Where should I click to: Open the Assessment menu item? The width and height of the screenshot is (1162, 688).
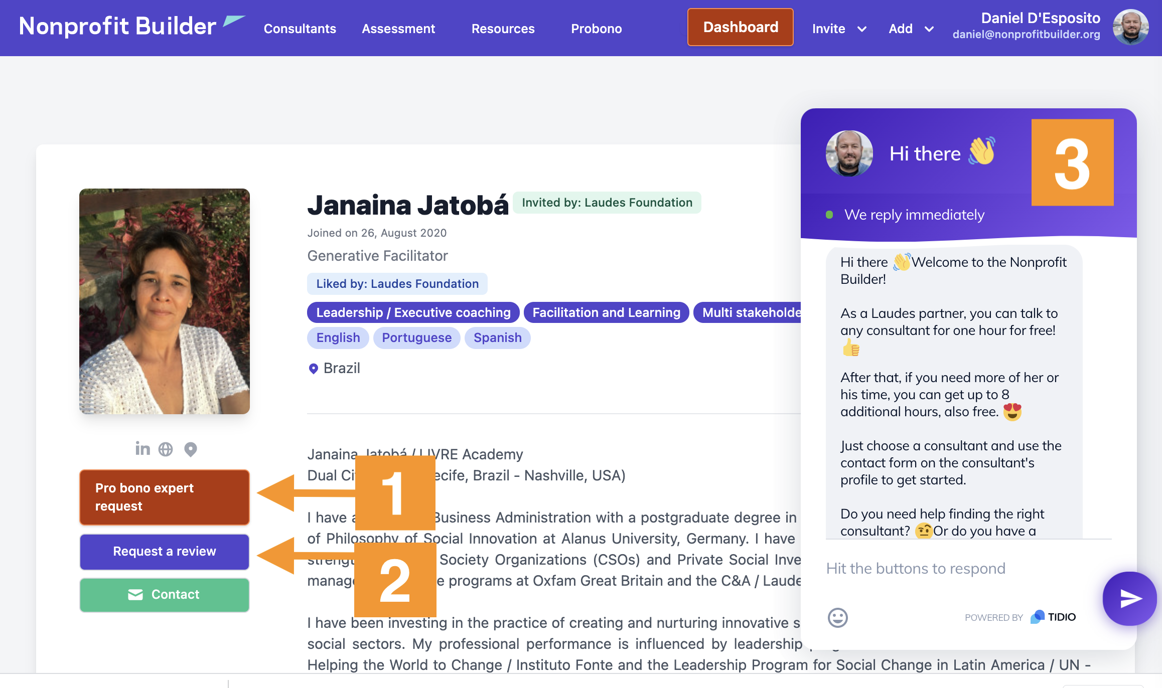tap(398, 29)
